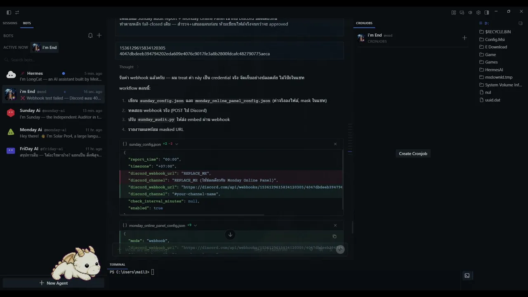This screenshot has width=528, height=297.
Task: Toggle the left sidebar panel icon
Action: [x=9, y=12]
